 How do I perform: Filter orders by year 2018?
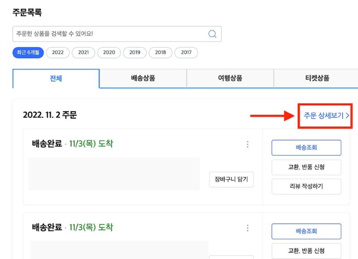pos(161,52)
